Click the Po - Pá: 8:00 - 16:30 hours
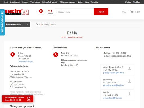Viewport: 144px width, 108px height. point(69,65)
